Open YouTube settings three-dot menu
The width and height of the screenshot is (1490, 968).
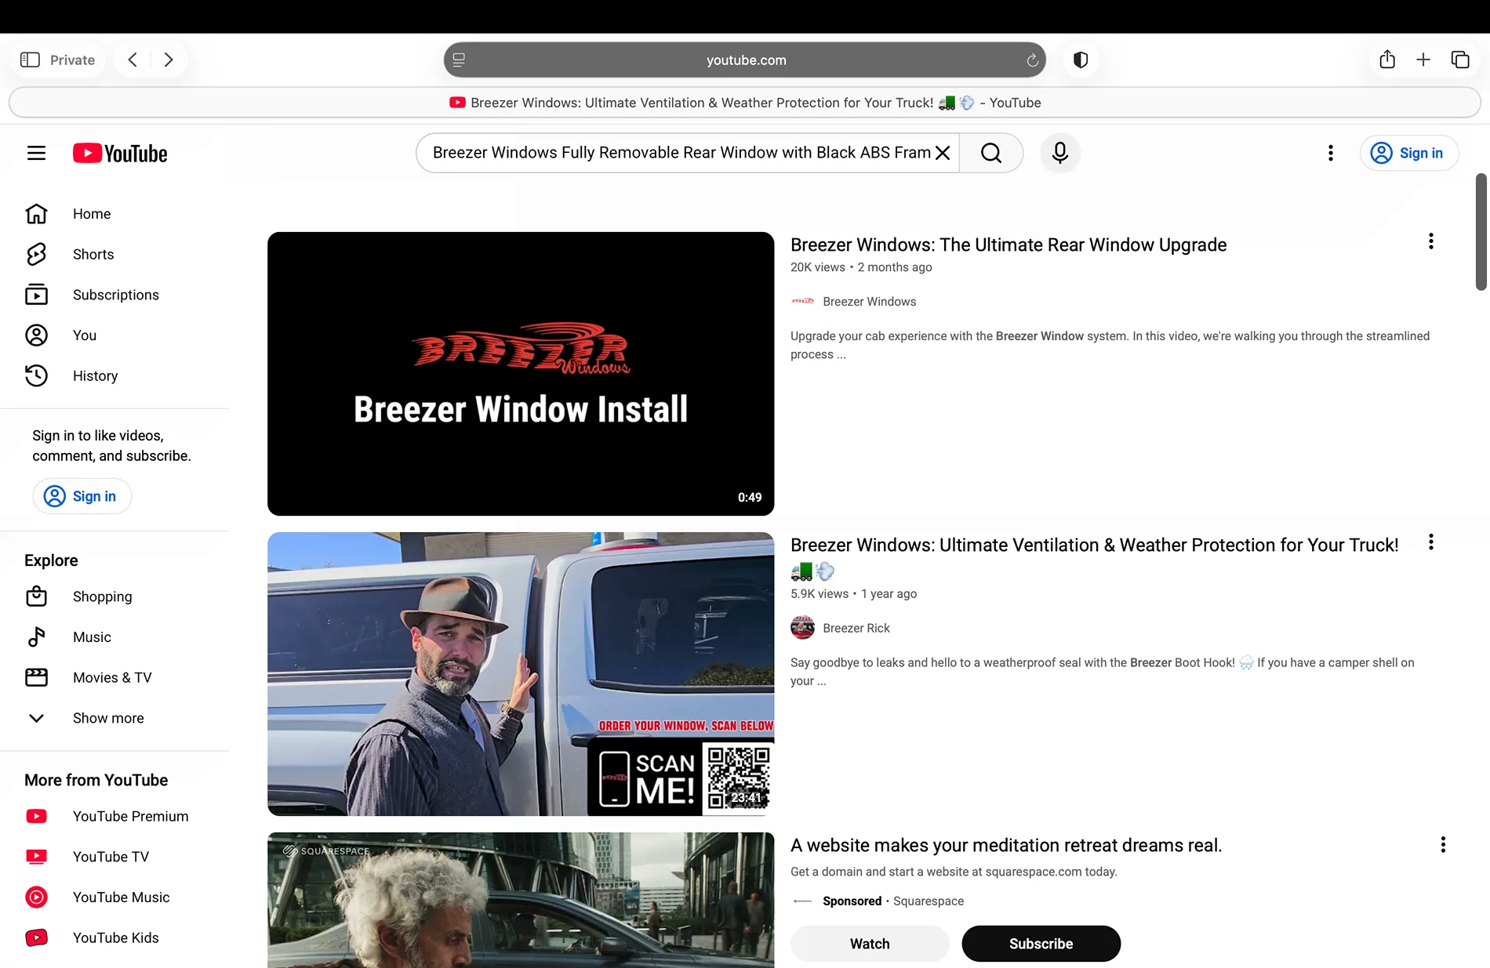click(1331, 153)
